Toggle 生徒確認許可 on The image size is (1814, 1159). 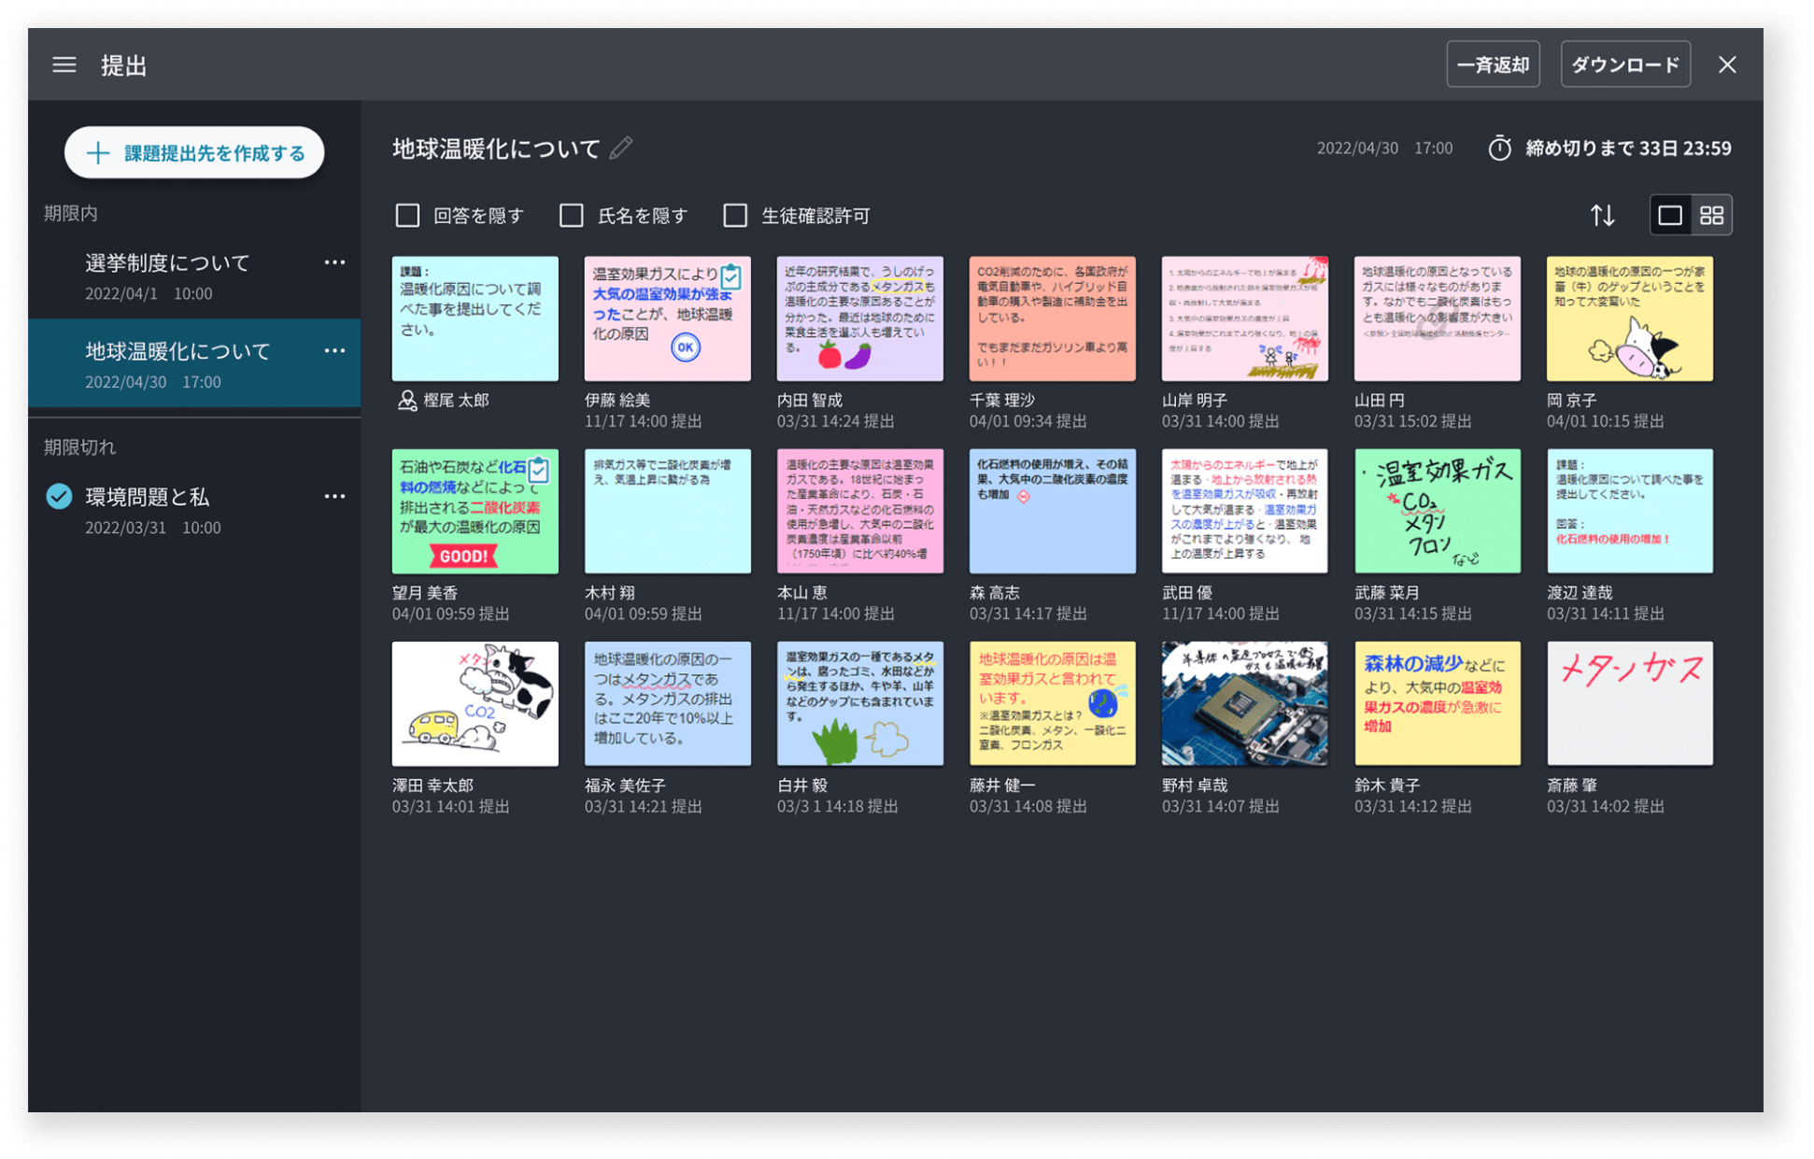point(734,215)
